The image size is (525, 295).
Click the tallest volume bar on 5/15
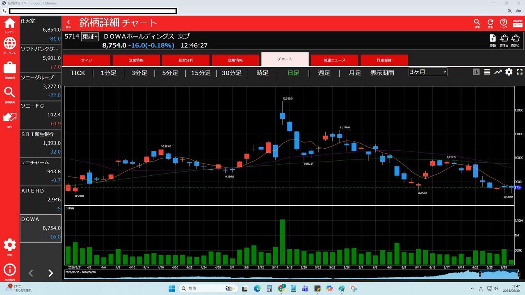coord(283,242)
